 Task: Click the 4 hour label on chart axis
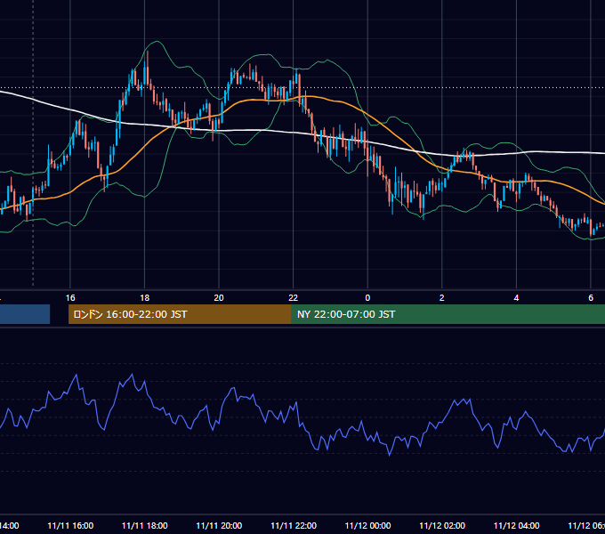pyautogui.click(x=516, y=298)
